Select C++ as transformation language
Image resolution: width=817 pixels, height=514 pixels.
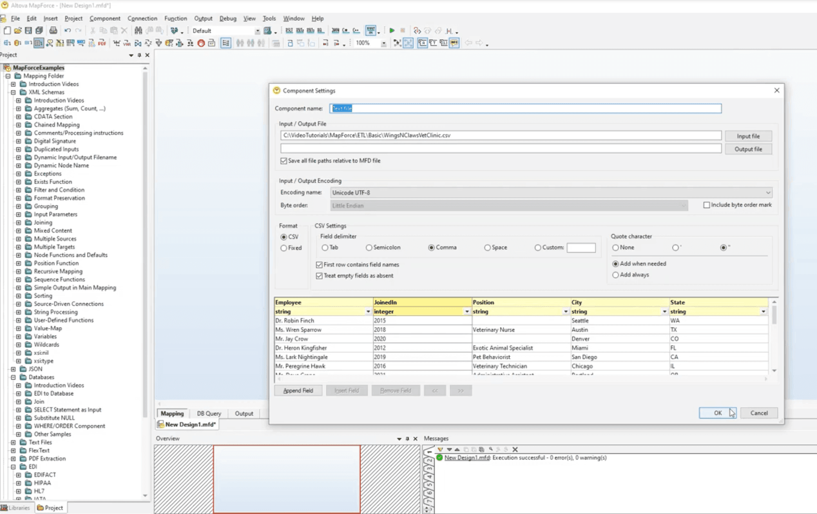pyautogui.click(x=356, y=31)
